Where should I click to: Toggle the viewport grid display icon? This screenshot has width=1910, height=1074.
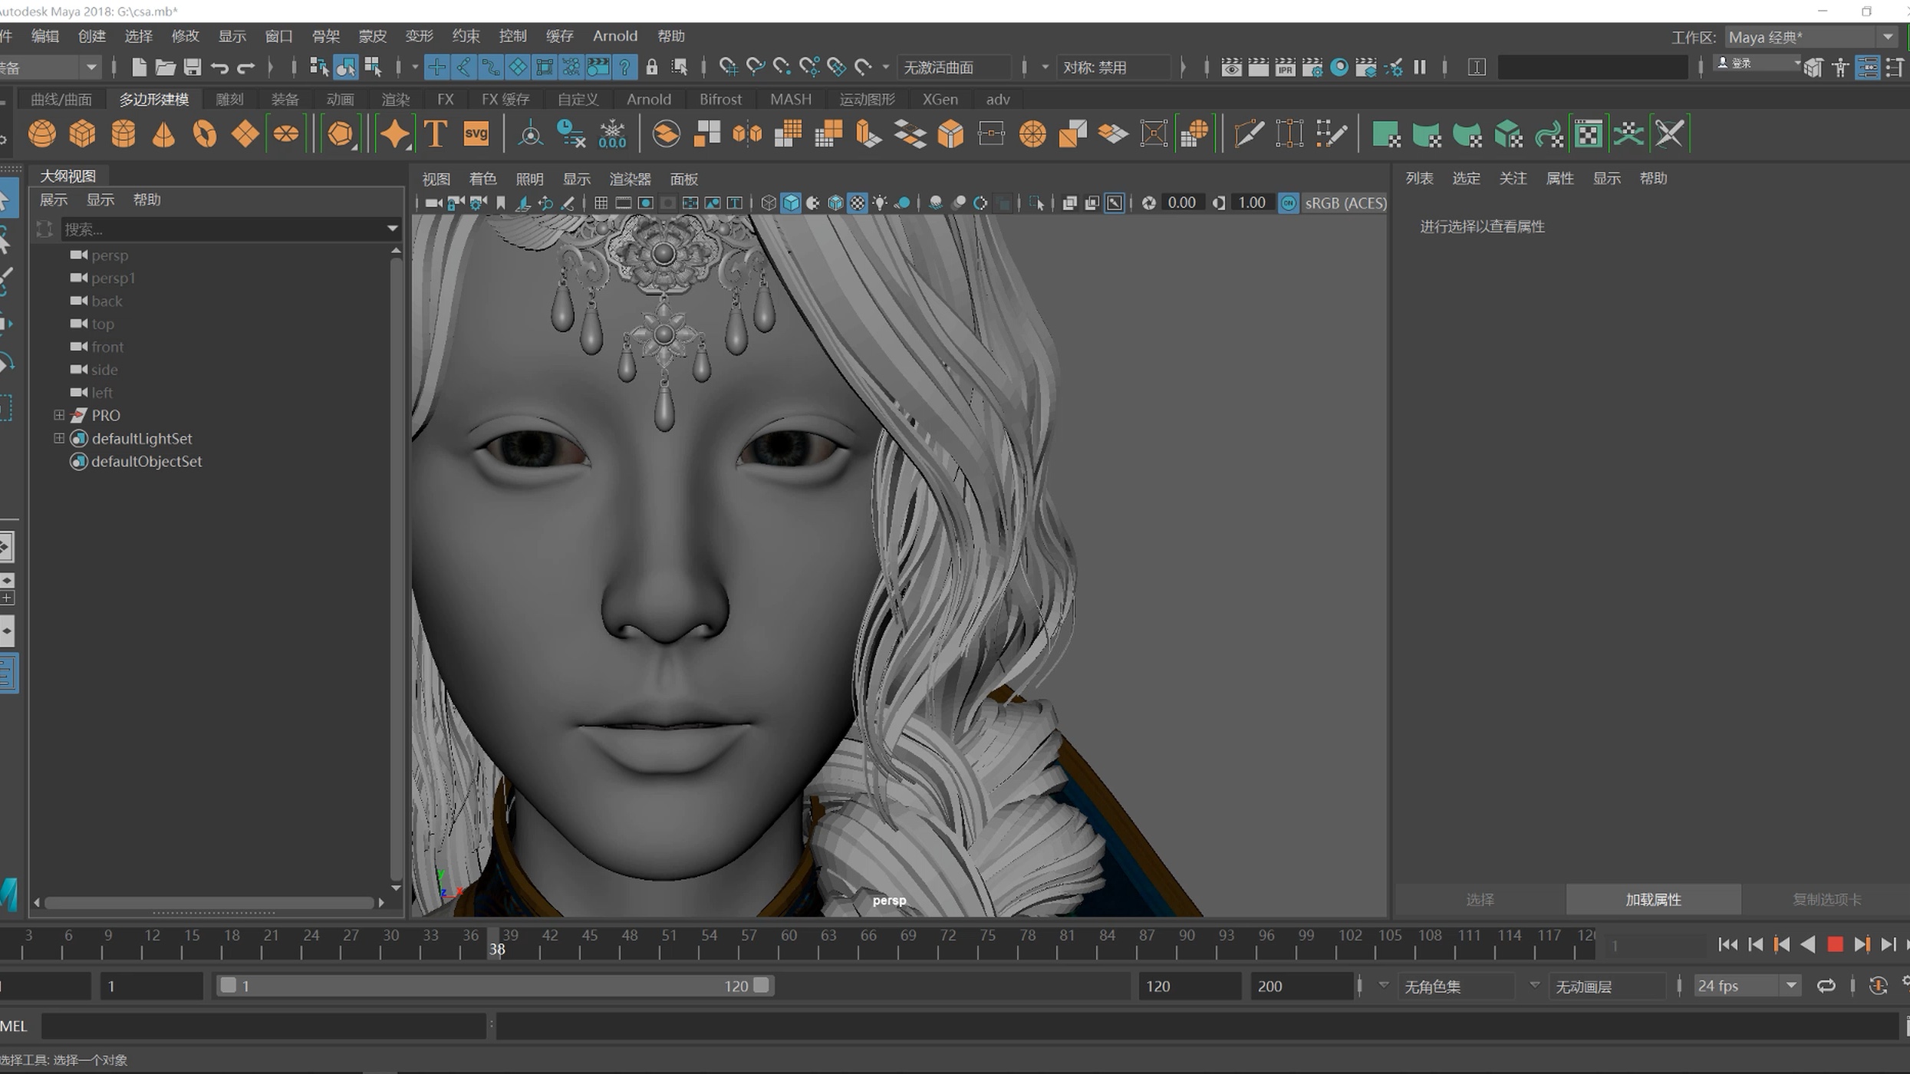(601, 203)
